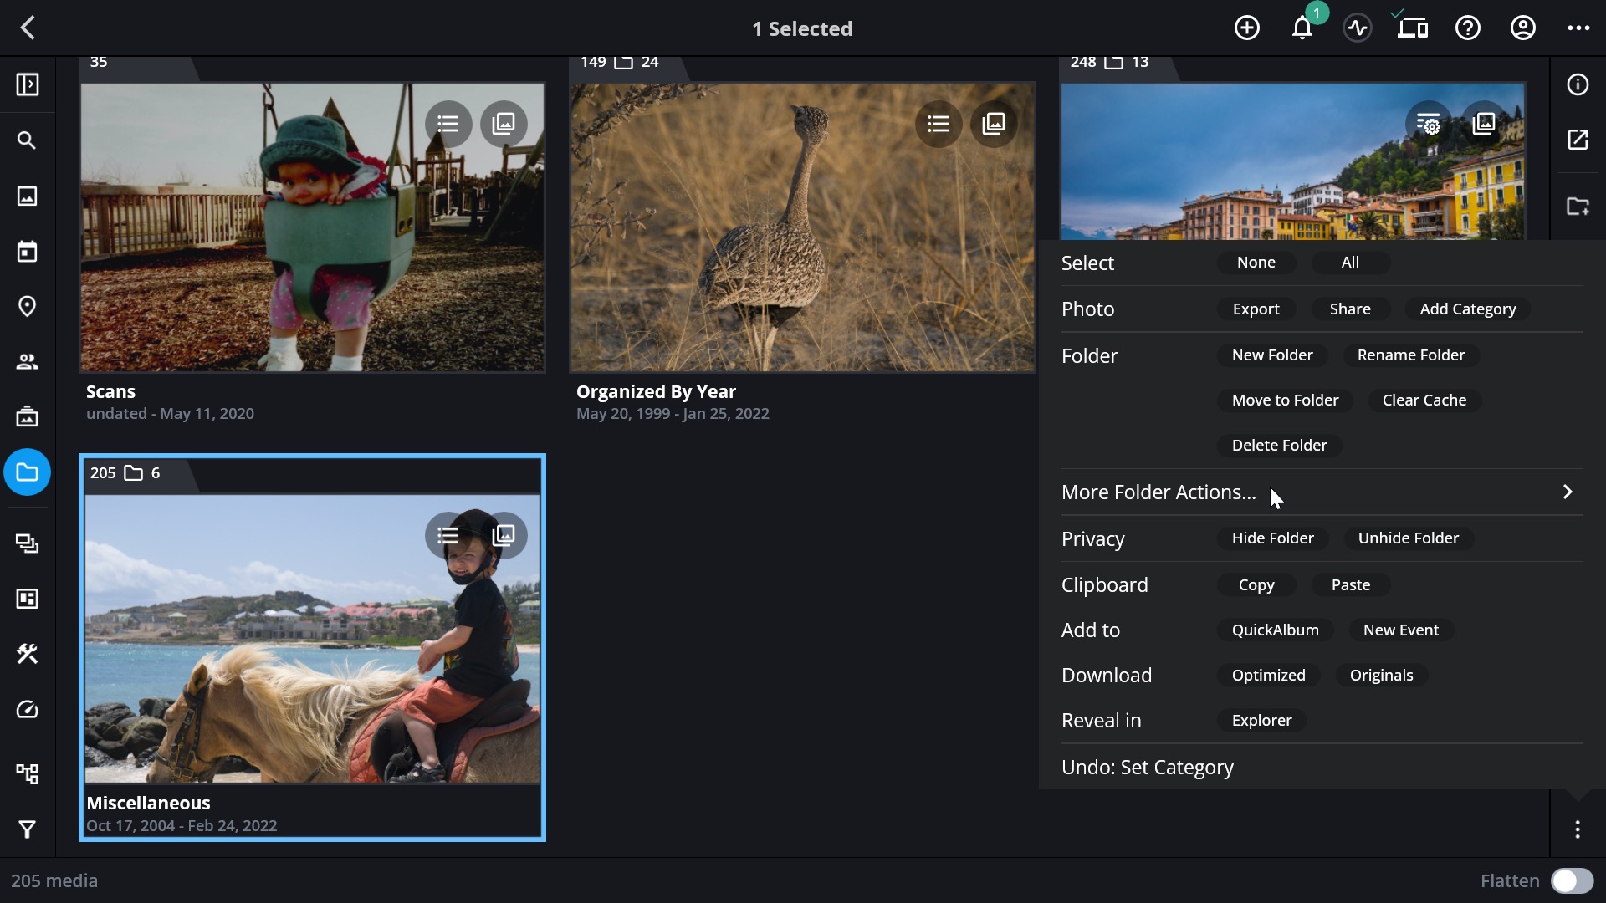Image resolution: width=1606 pixels, height=903 pixels.
Task: Expand More Folder Actions submenu
Action: 1322,492
